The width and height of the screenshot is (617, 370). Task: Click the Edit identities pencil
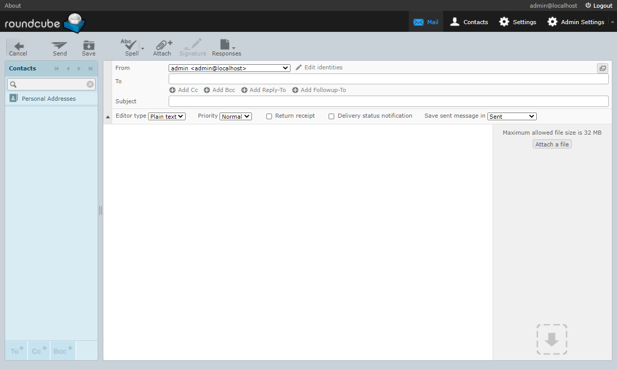pos(299,68)
